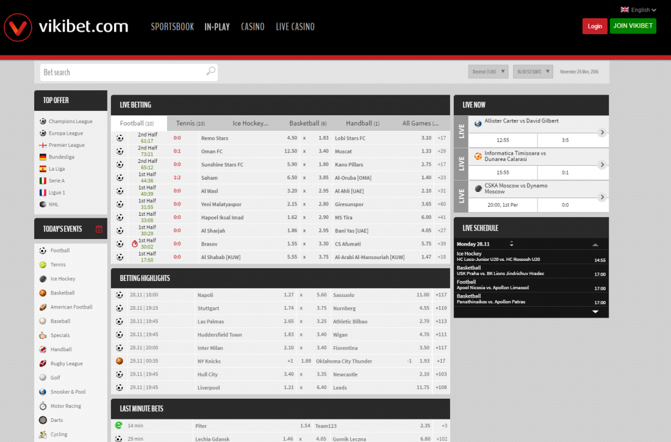Screen dimensions: 671x442
Task: Click the Snooker & Pool ball icon
Action: [x=43, y=391]
